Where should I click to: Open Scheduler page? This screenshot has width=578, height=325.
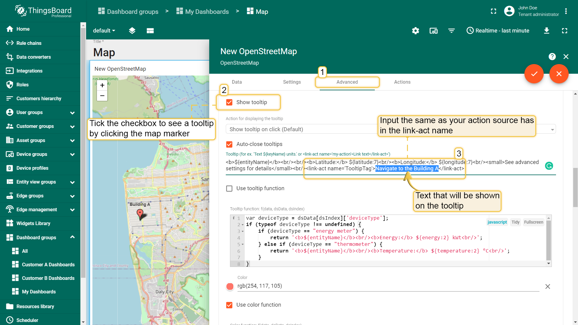click(x=40, y=320)
